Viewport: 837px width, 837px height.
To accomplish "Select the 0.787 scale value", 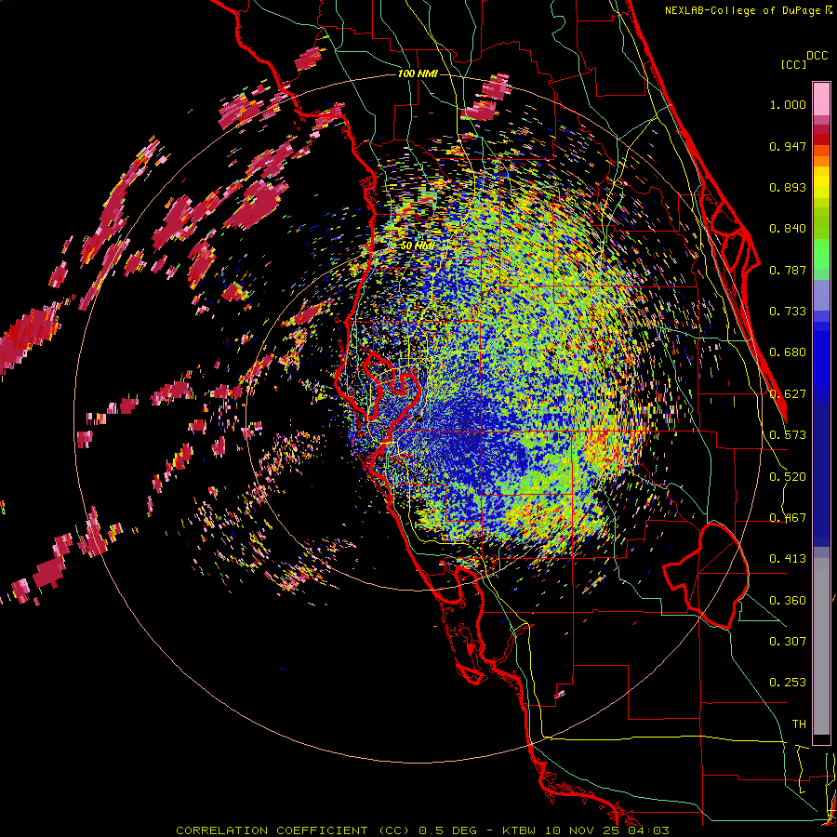I will [x=788, y=270].
